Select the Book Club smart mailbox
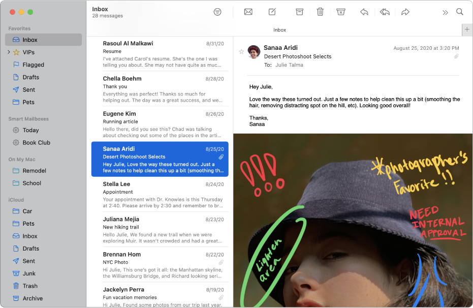 (44, 143)
